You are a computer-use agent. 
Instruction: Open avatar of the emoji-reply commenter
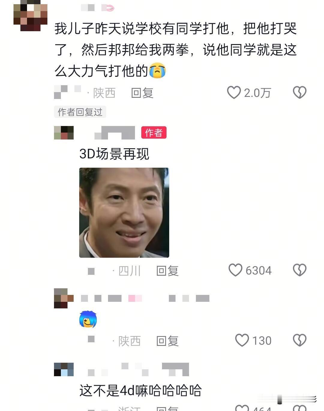tap(64, 298)
